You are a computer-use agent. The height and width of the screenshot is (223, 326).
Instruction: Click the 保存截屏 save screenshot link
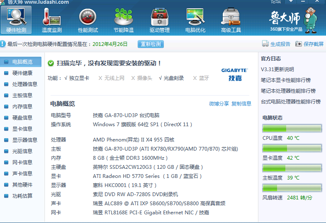click(x=309, y=44)
